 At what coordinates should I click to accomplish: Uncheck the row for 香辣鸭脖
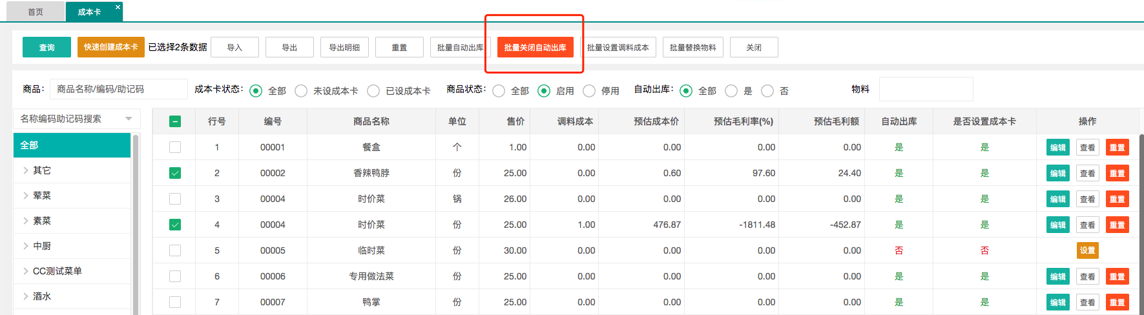point(175,173)
